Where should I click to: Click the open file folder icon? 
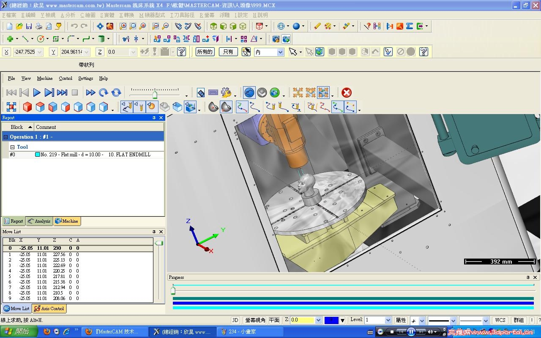point(19,26)
